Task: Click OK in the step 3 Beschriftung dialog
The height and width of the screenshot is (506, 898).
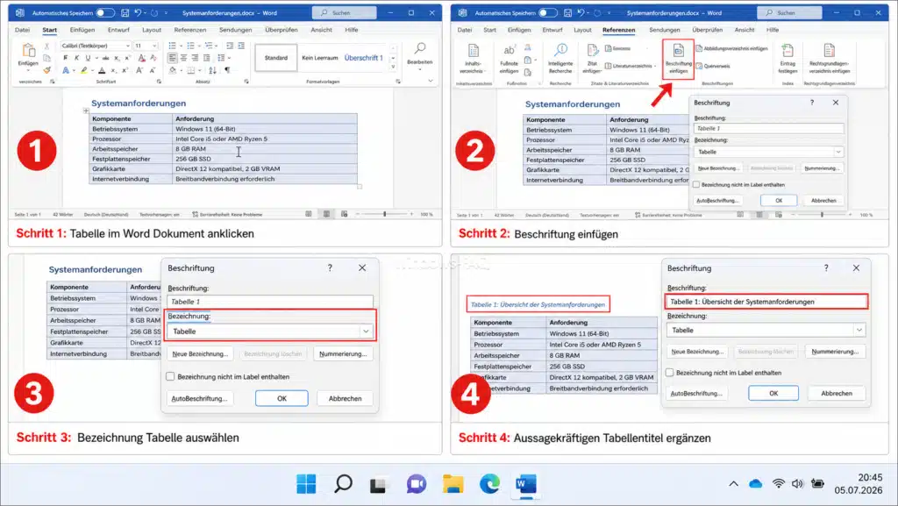Action: coord(282,398)
